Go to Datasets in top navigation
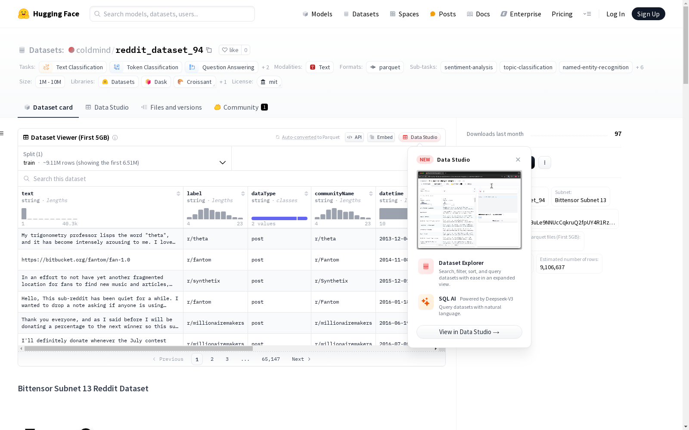 pyautogui.click(x=361, y=14)
